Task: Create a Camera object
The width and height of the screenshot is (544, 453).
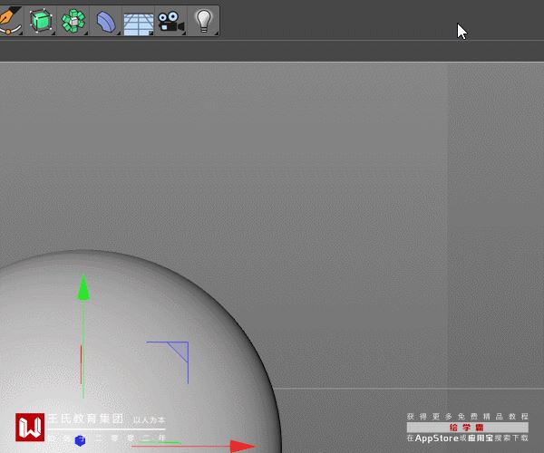Action: coord(170,22)
